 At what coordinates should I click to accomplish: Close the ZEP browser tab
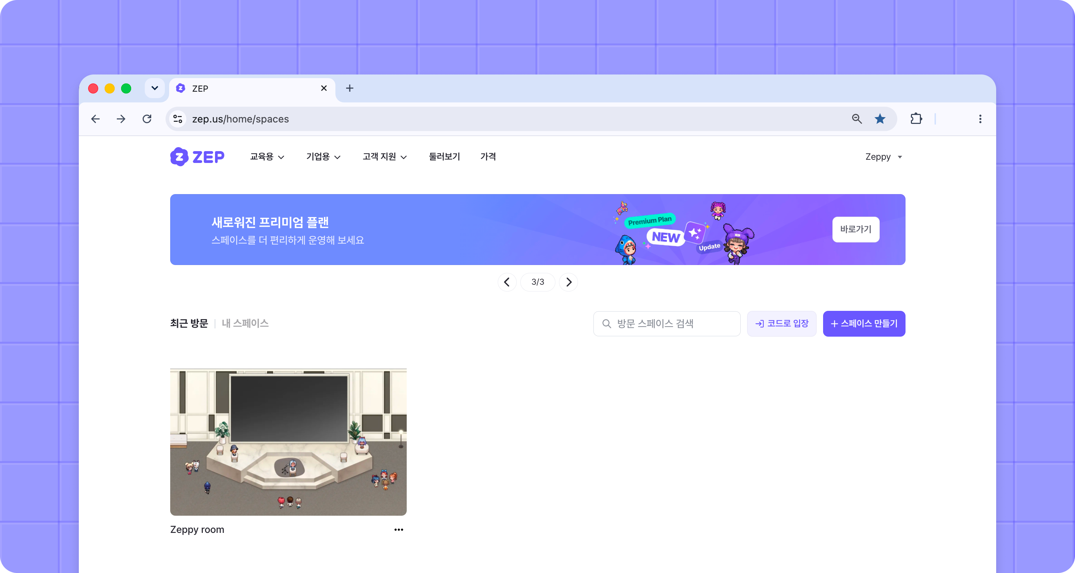[324, 88]
